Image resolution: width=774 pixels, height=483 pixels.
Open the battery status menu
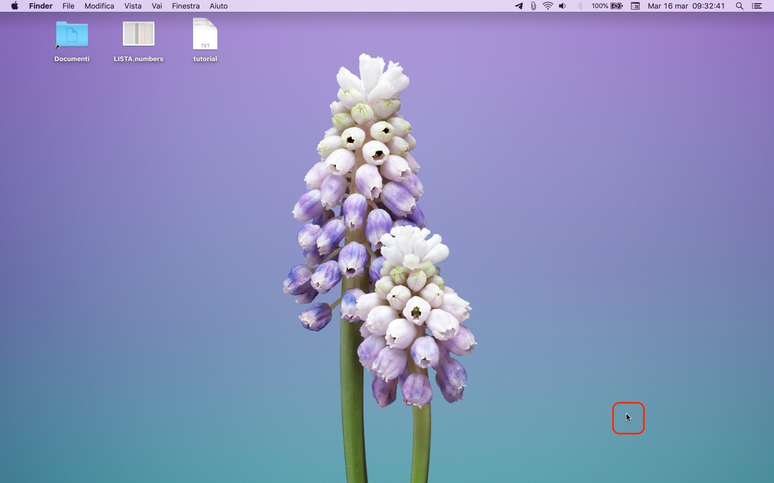tap(607, 6)
